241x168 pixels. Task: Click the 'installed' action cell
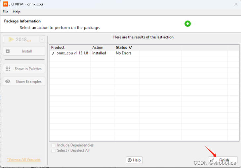point(102,53)
